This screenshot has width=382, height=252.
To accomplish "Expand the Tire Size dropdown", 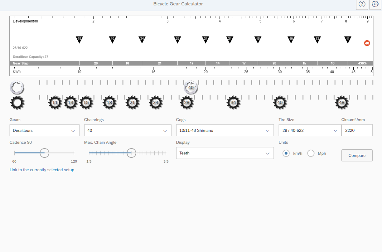I will coord(309,130).
